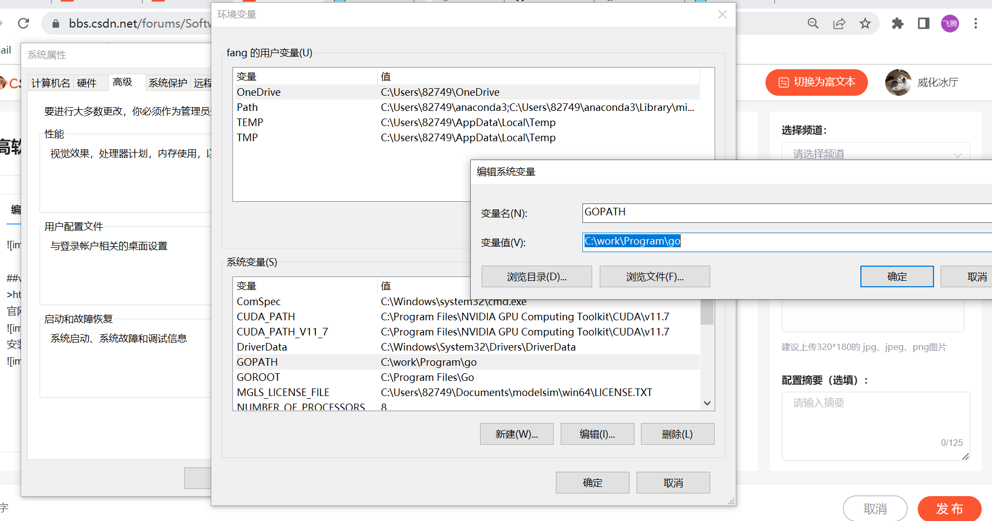Click the 新建(W)... system variable button
The height and width of the screenshot is (521, 992).
pos(517,434)
